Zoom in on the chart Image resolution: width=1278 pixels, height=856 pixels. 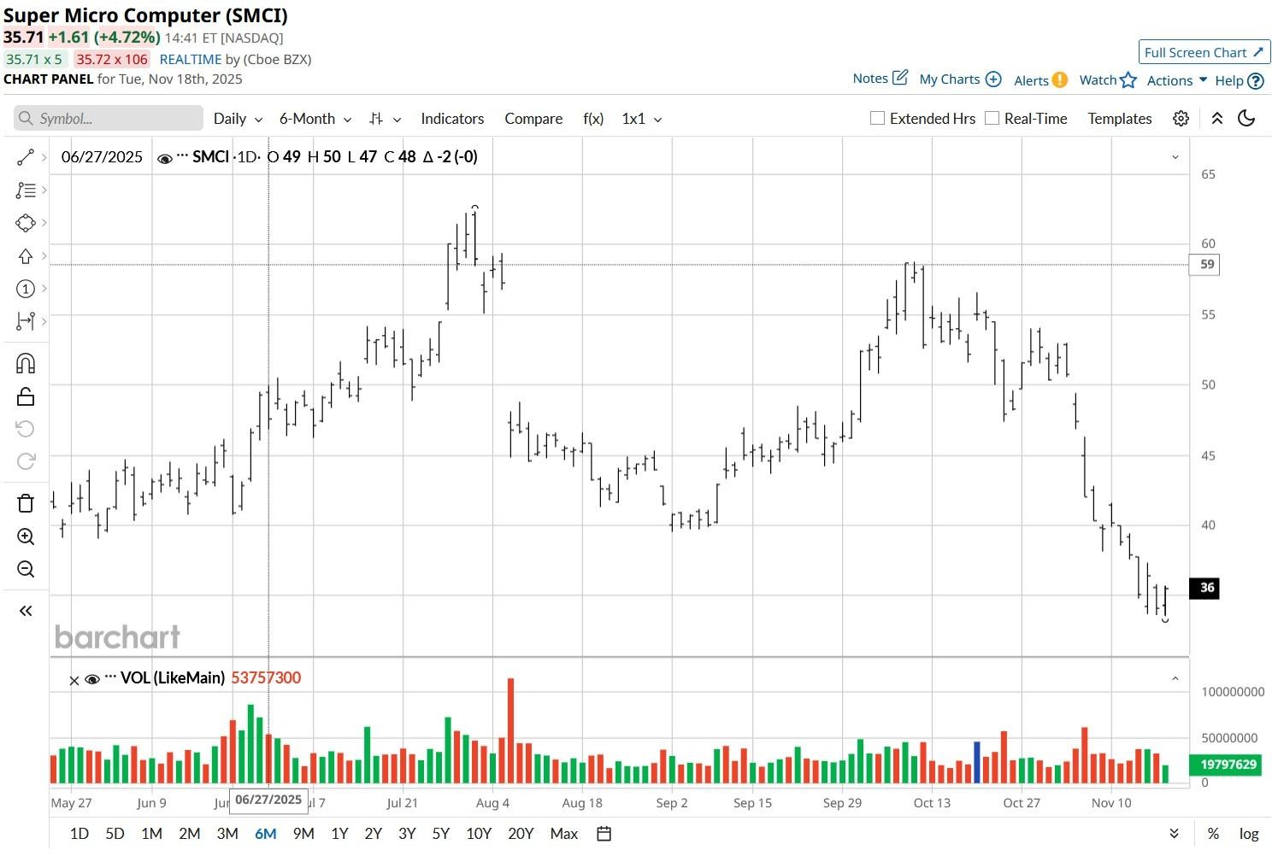[26, 536]
